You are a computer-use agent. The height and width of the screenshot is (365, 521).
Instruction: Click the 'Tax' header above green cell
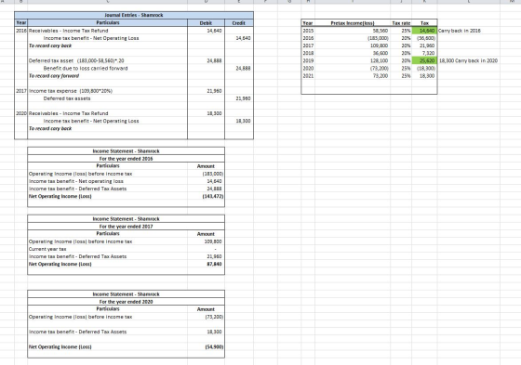(424, 23)
